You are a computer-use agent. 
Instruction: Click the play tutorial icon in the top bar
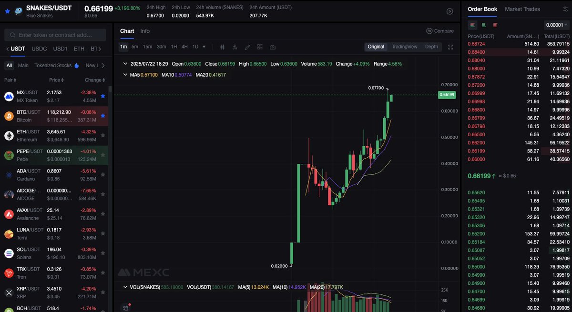(449, 11)
